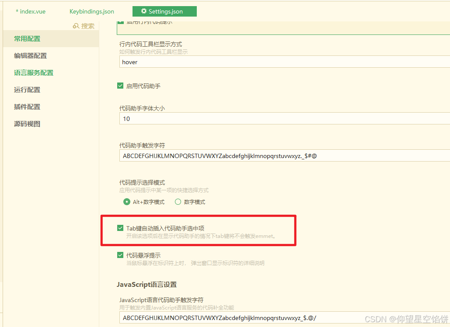Image resolution: width=450 pixels, height=327 pixels.
Task: Click the JavaScript语言设置 heading
Action: tap(147, 285)
